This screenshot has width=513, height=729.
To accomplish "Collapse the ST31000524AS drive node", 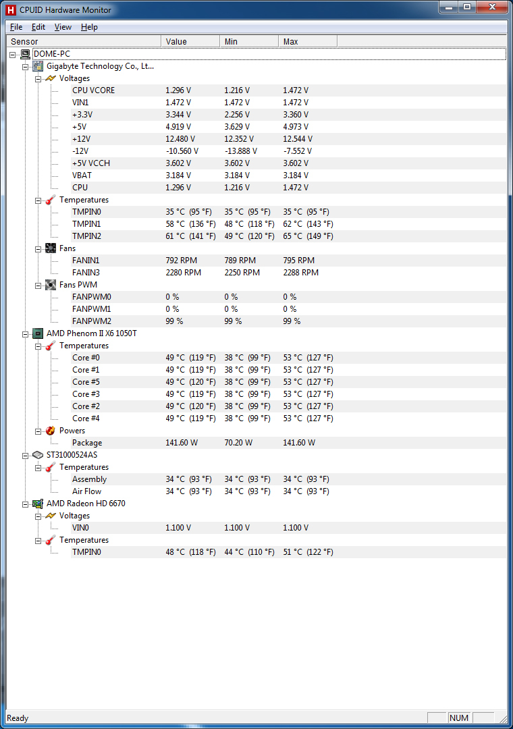I will (x=25, y=456).
